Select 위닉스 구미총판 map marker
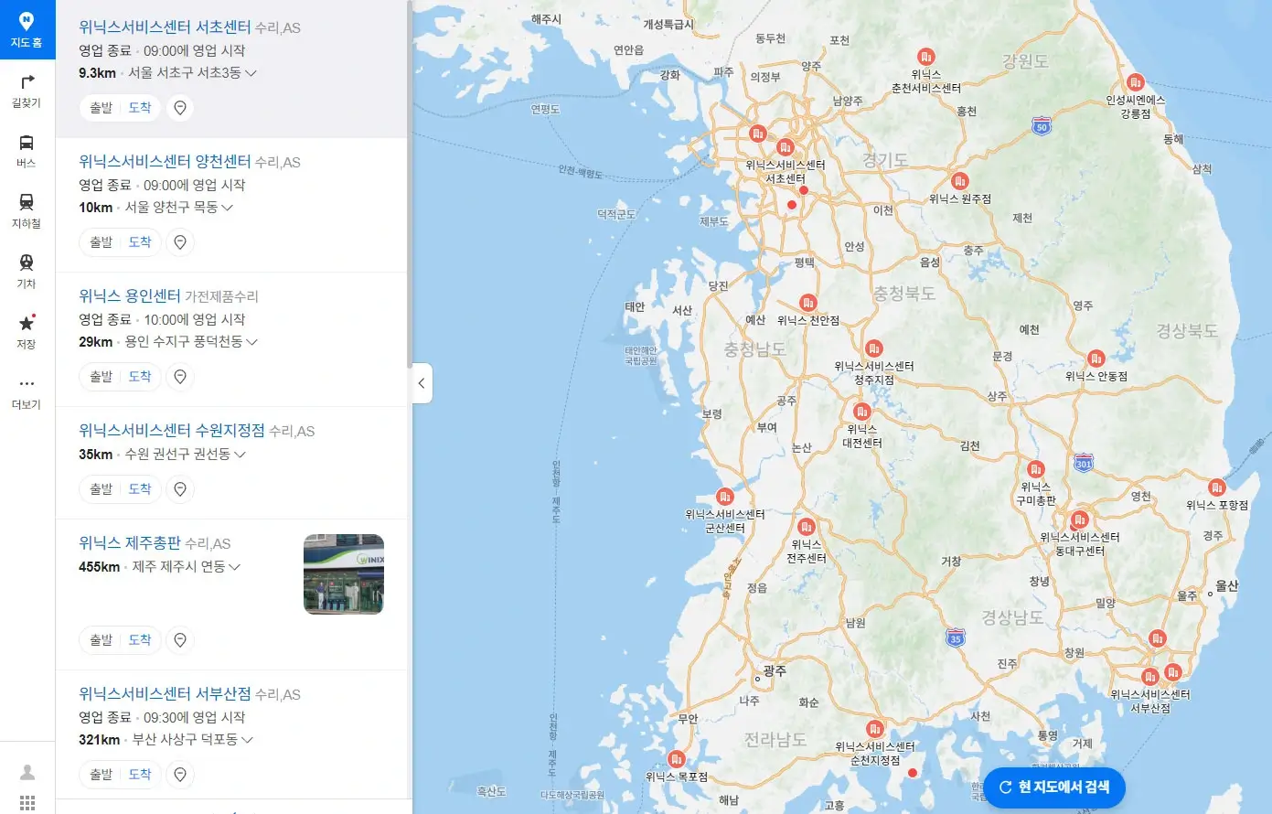 [1035, 469]
